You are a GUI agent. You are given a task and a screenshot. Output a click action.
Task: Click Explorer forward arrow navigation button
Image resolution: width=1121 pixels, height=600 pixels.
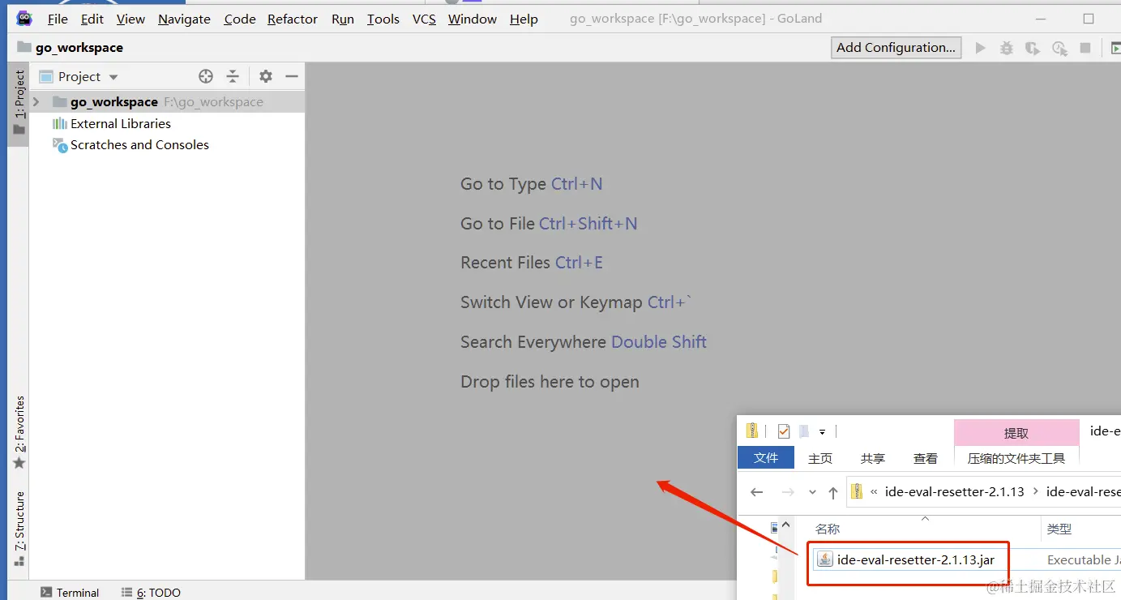(787, 492)
